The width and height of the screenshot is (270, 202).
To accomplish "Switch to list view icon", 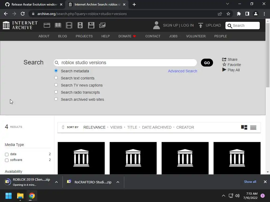I will point(253,128).
